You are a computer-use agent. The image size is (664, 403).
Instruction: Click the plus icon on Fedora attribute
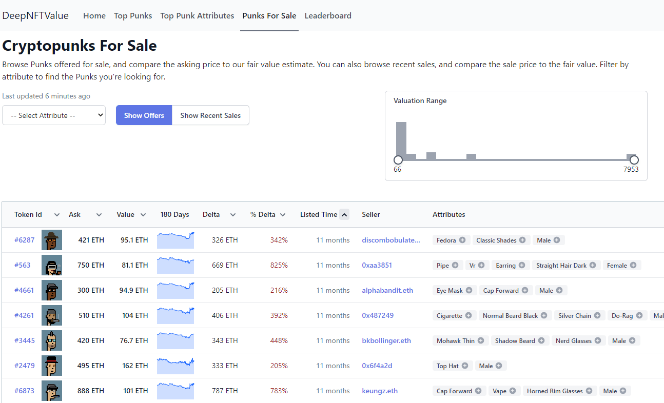[462, 240]
